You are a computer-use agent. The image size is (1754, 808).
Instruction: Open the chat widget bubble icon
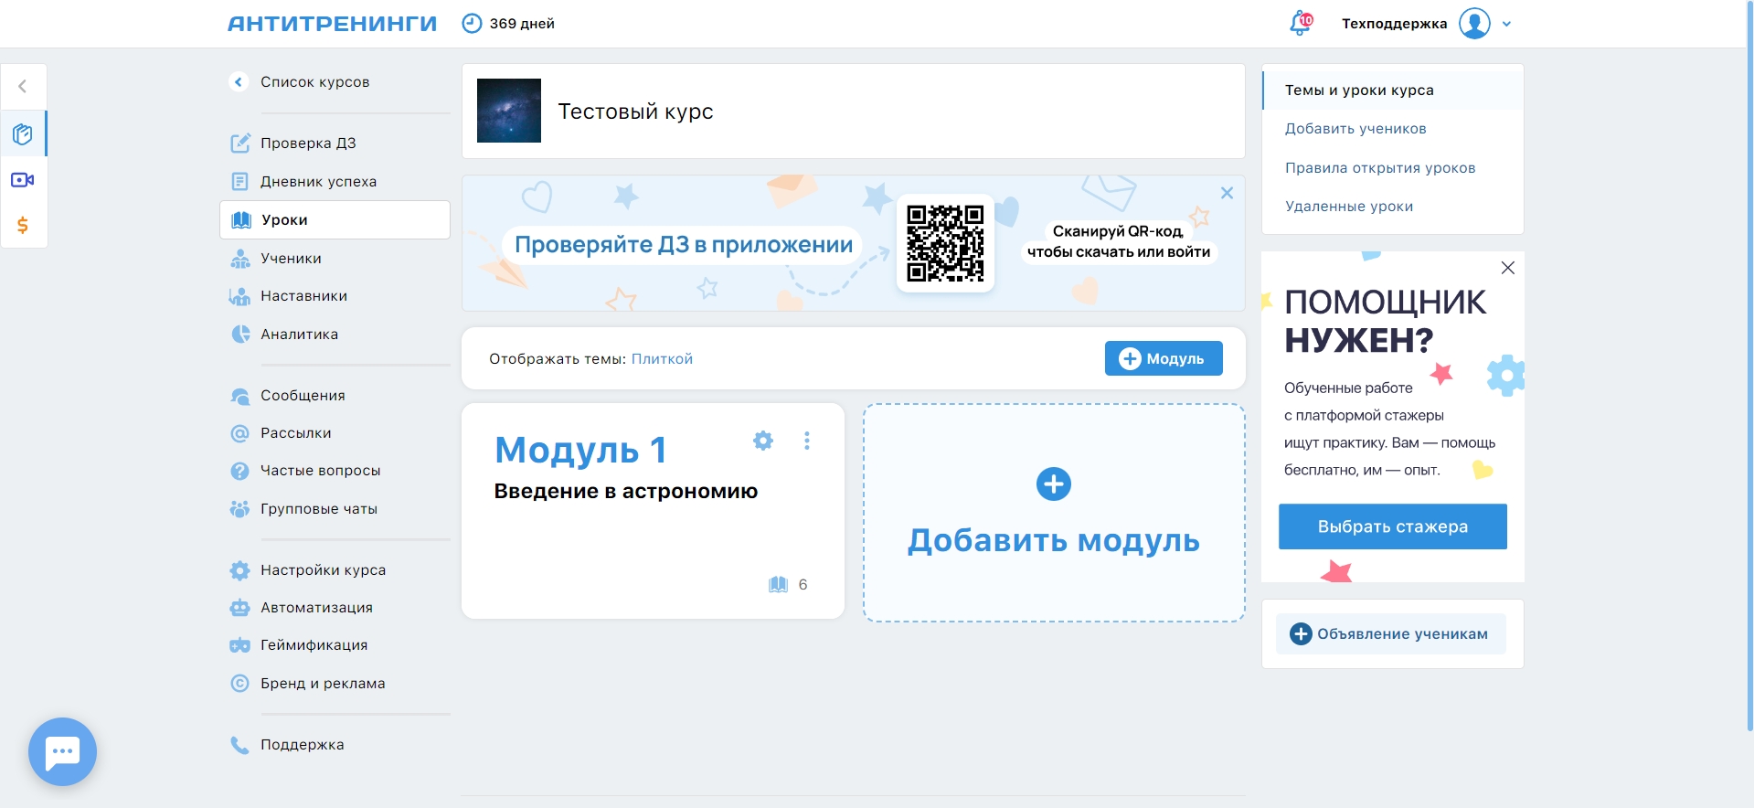coord(62,751)
